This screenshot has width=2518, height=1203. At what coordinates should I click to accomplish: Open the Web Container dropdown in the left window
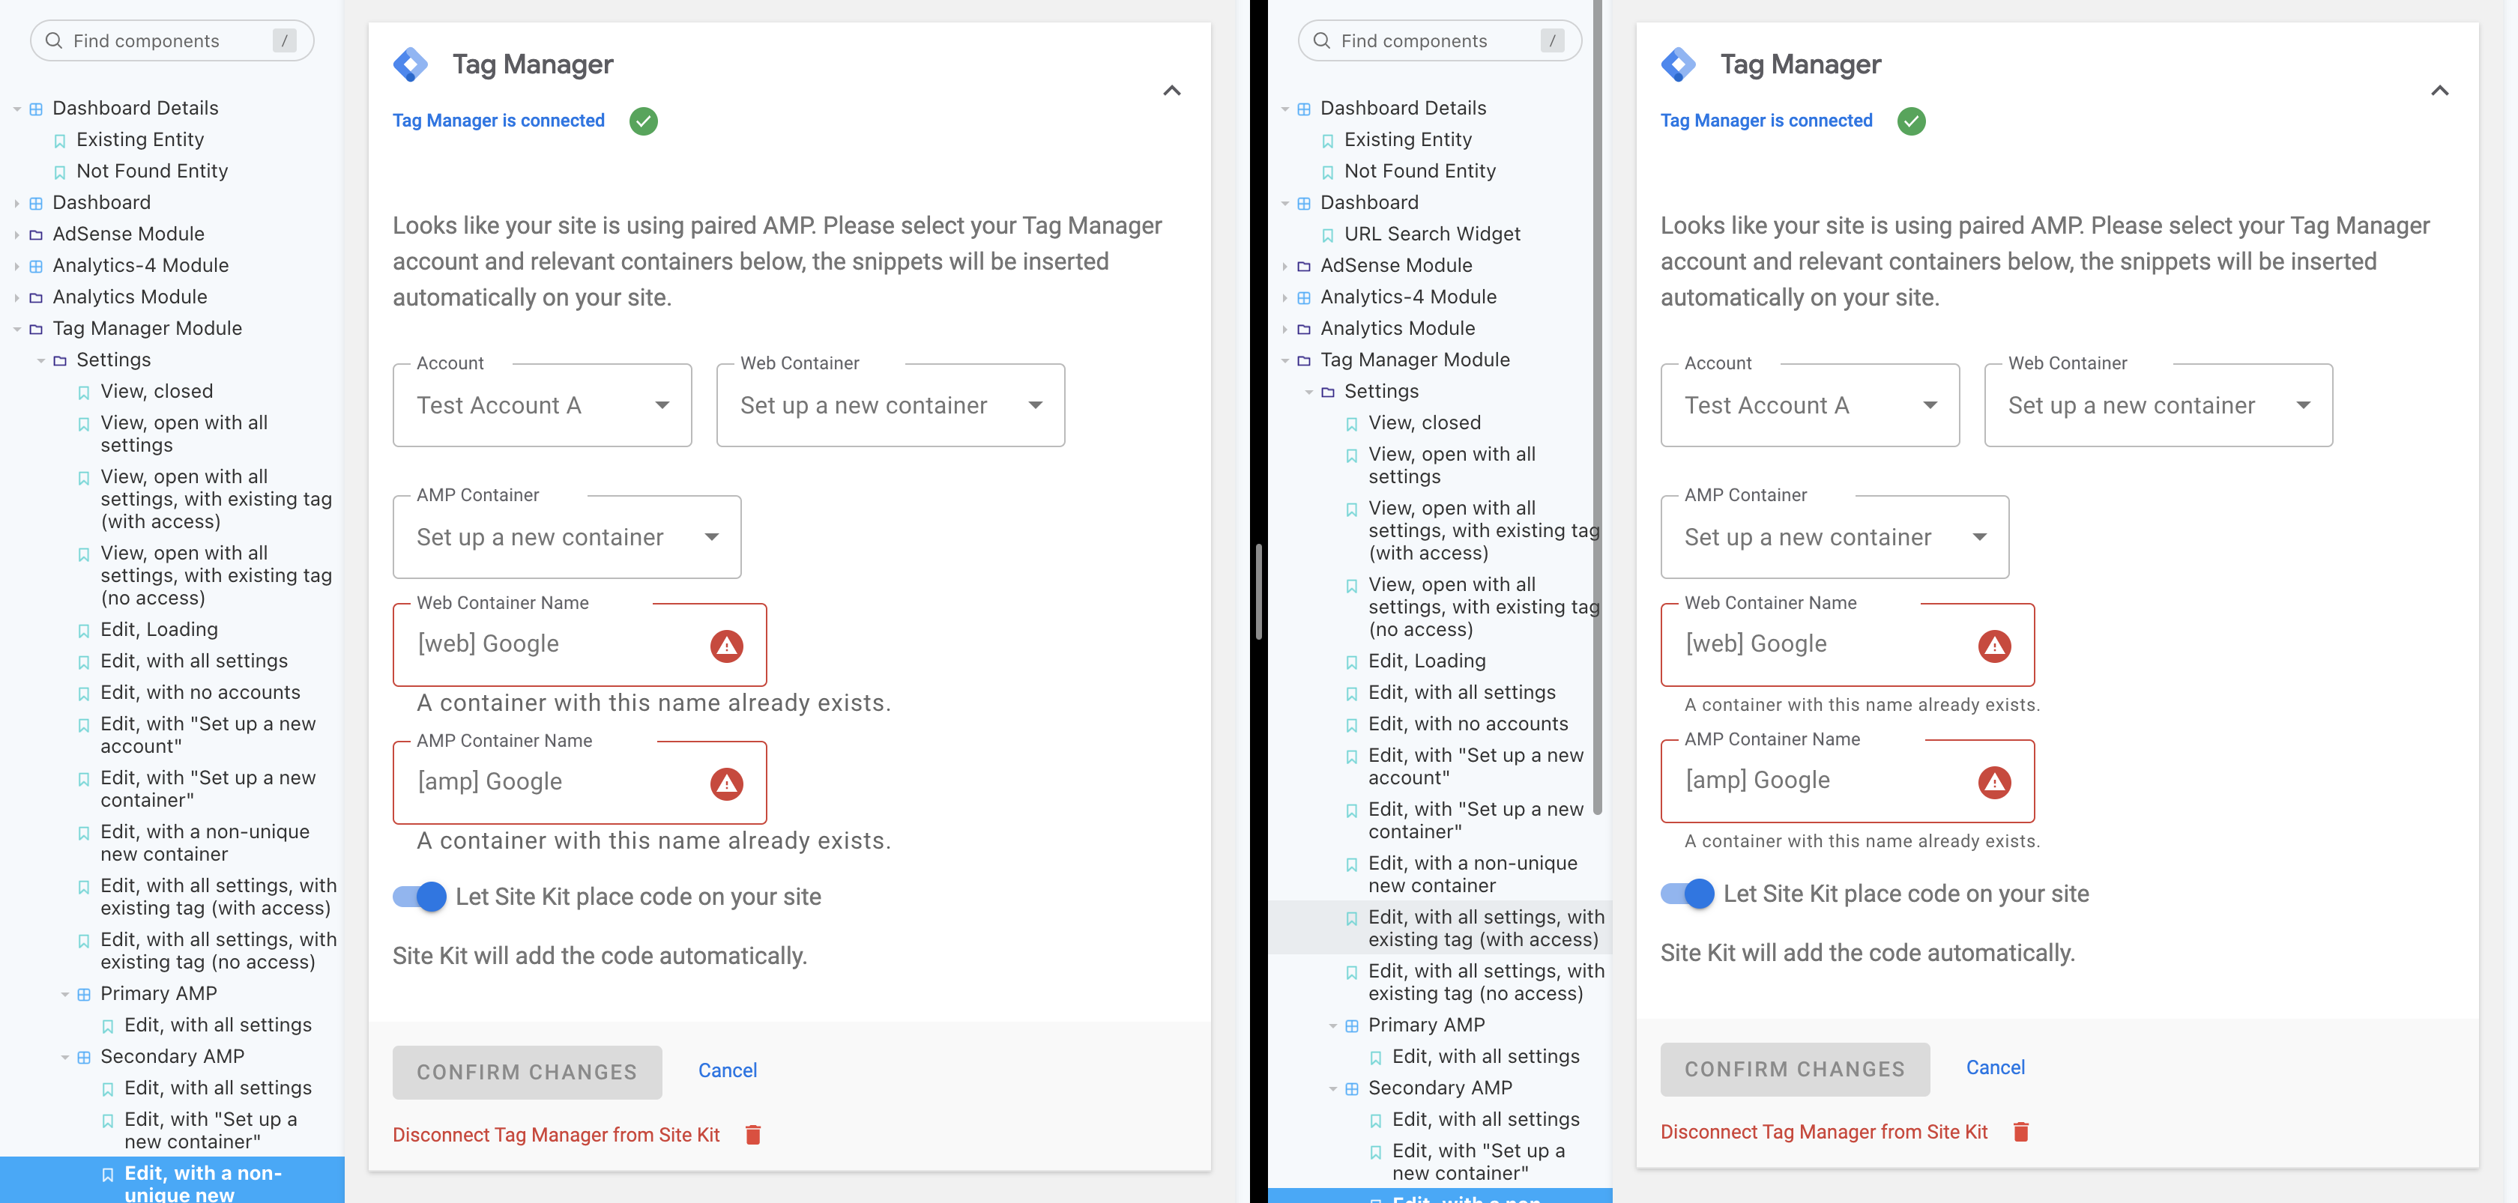(890, 405)
